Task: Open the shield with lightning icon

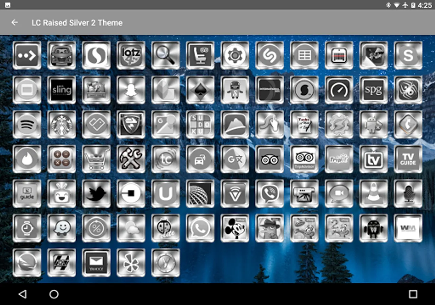Action: click(x=131, y=124)
